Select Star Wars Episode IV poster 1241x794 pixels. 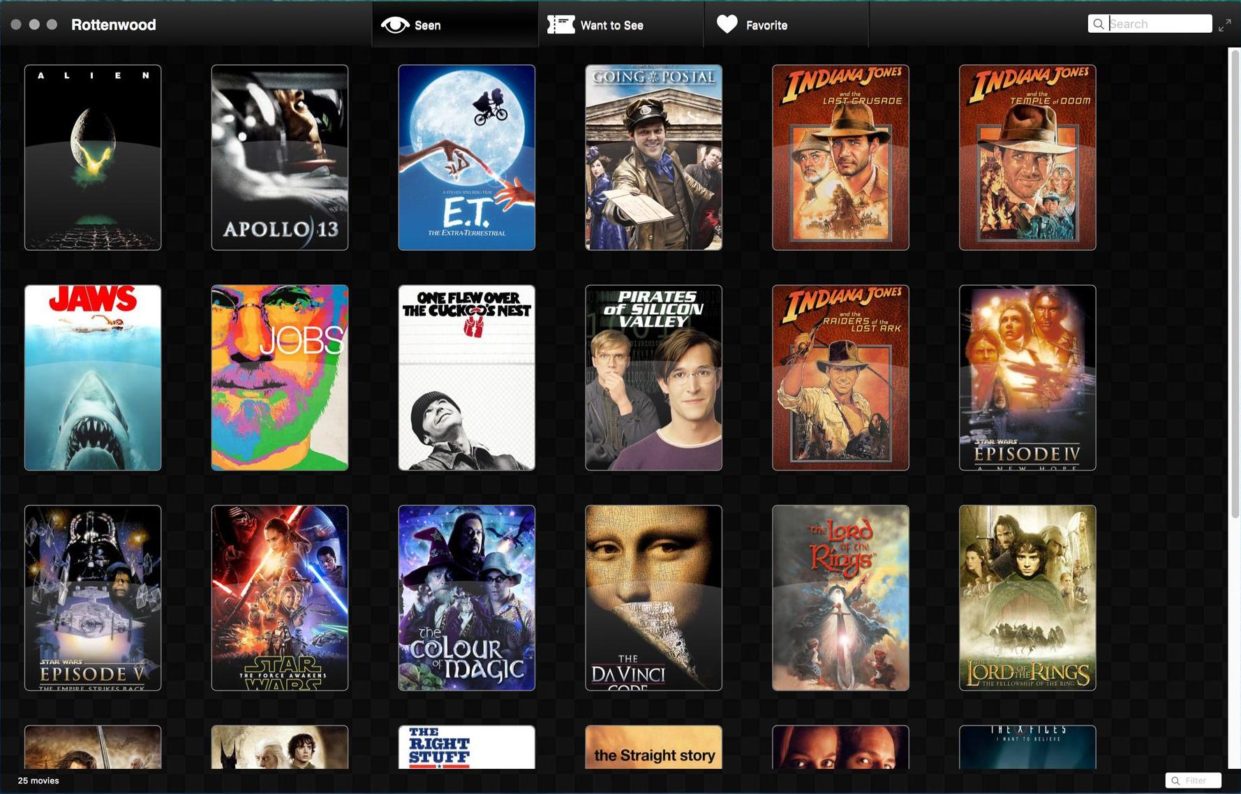pos(1028,378)
